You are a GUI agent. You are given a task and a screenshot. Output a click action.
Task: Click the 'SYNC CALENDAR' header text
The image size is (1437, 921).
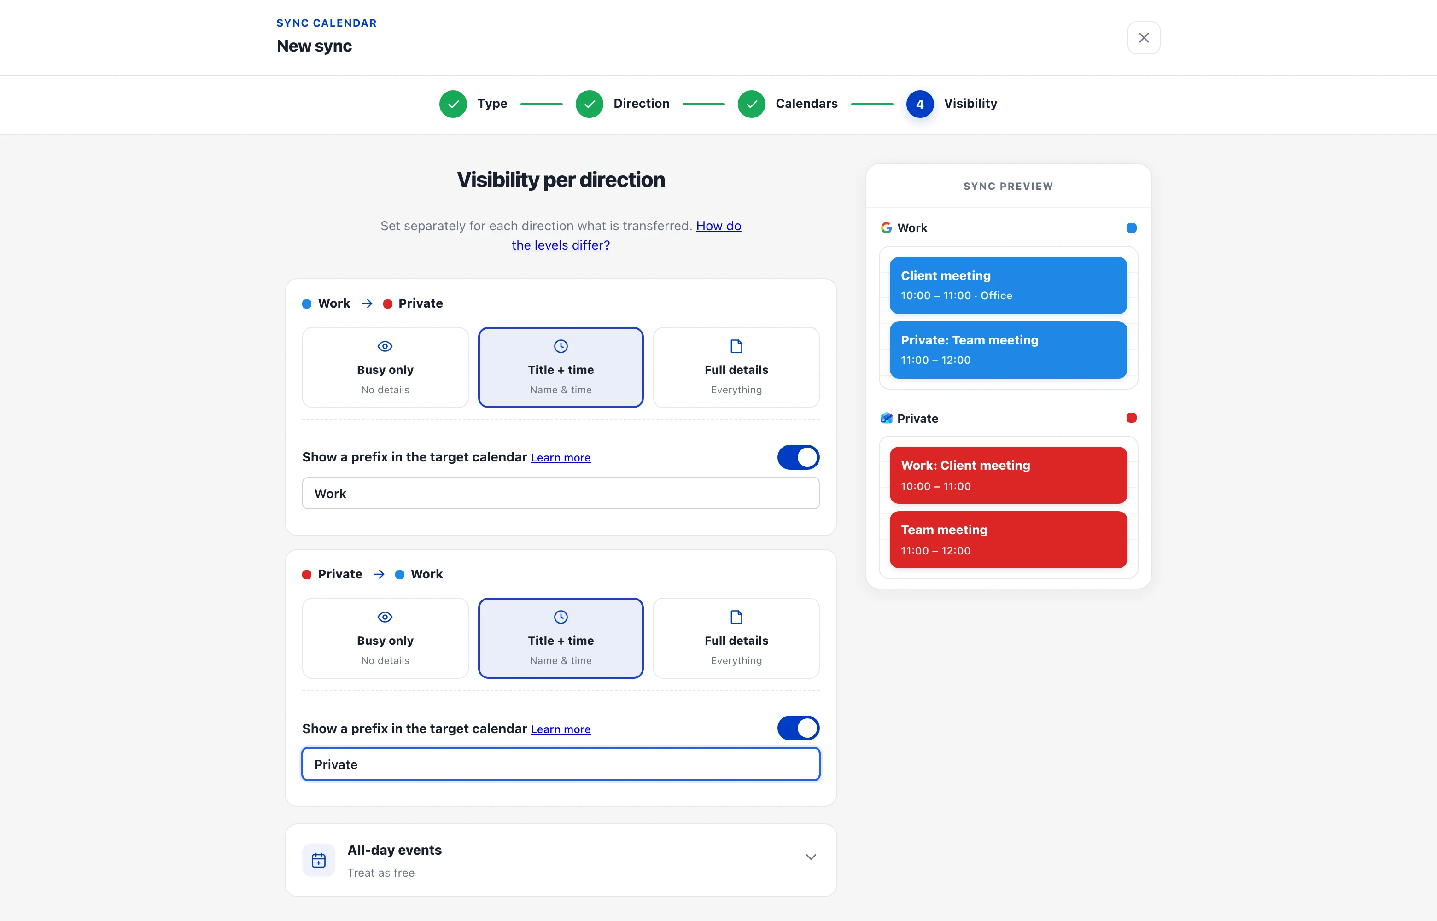[x=327, y=23]
